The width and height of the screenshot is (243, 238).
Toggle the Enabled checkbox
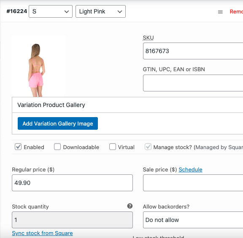[x=18, y=147]
